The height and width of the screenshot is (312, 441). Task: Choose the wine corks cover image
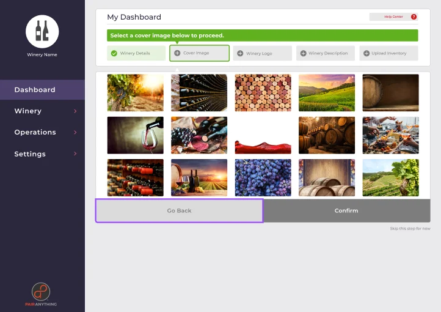point(263,92)
